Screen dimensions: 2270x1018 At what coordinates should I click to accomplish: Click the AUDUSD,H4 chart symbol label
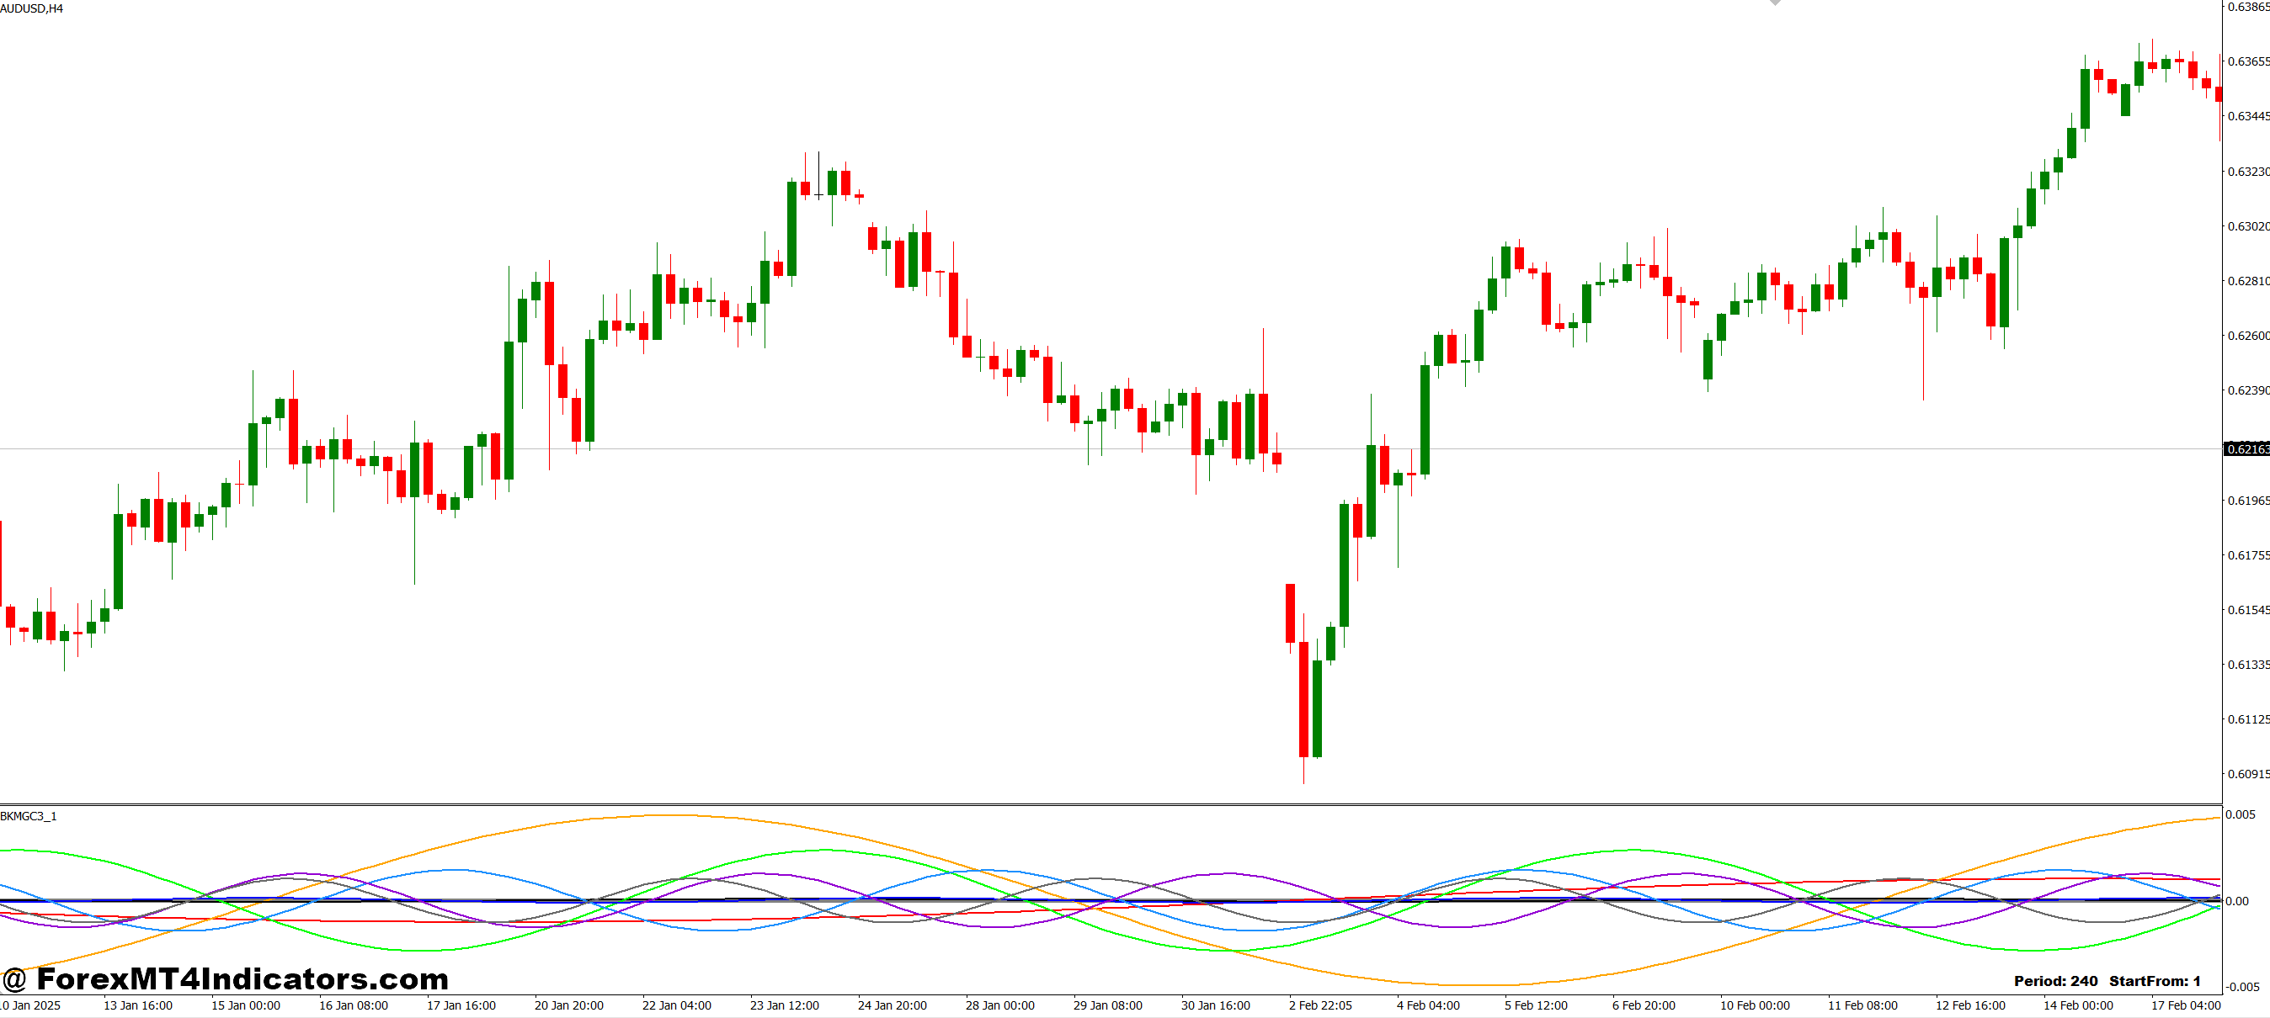tap(32, 8)
